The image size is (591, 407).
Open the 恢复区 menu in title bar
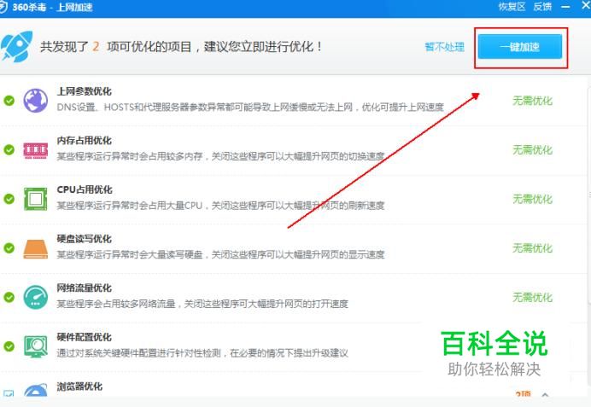(x=512, y=7)
